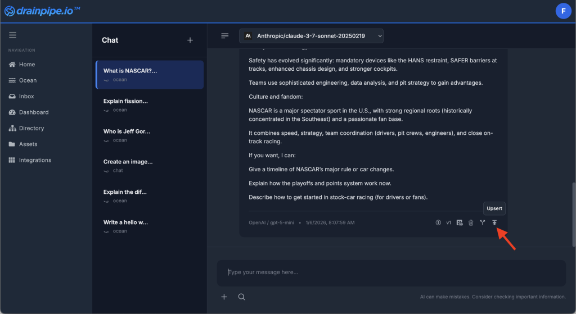
Task: Click the Upsert arrow icon
Action: (x=494, y=223)
